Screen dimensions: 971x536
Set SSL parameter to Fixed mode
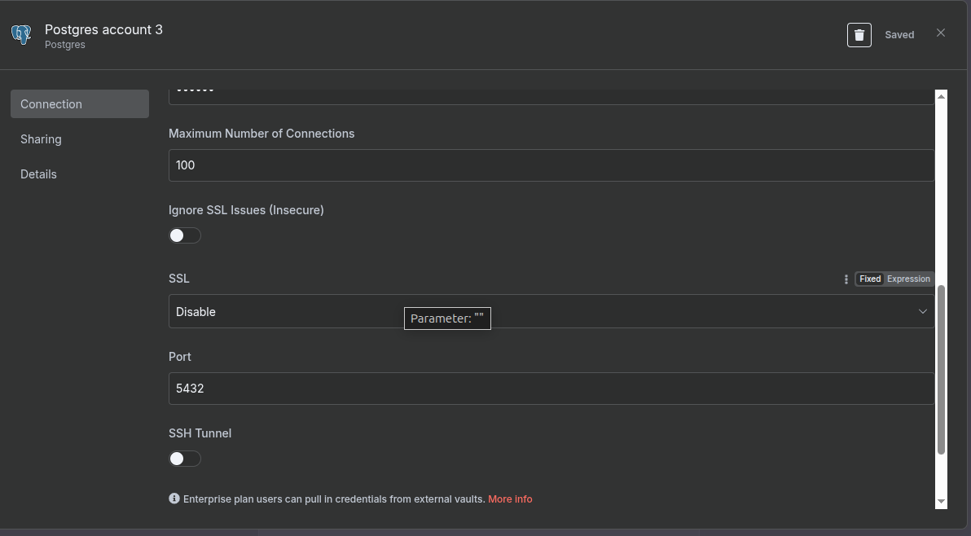(869, 279)
